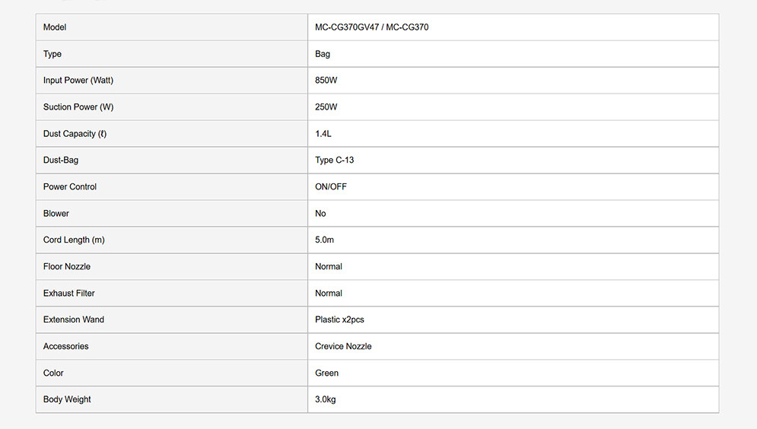Select the ON/OFF power control value

click(x=331, y=187)
